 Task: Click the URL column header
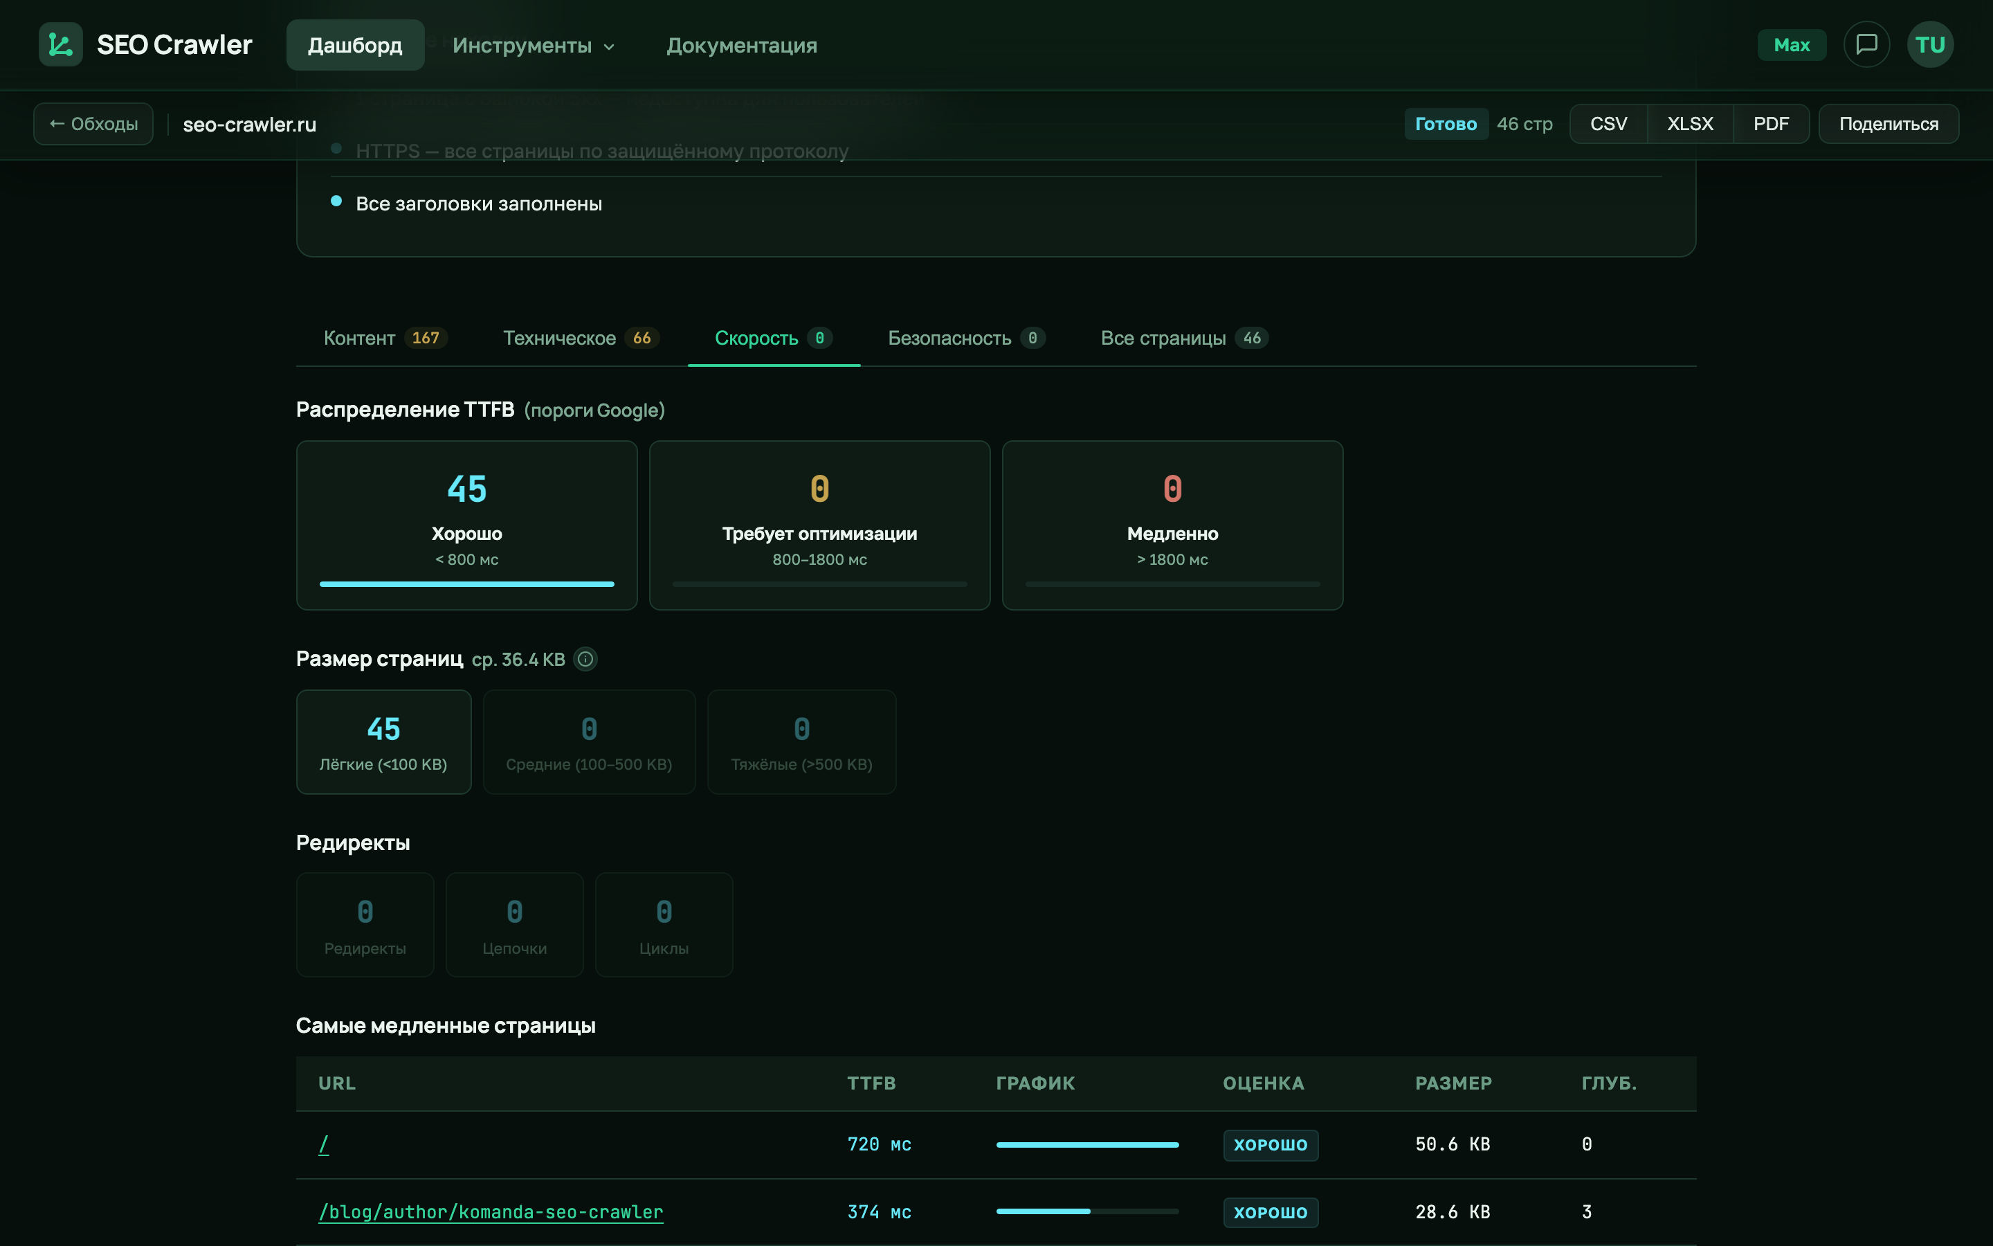(337, 1083)
